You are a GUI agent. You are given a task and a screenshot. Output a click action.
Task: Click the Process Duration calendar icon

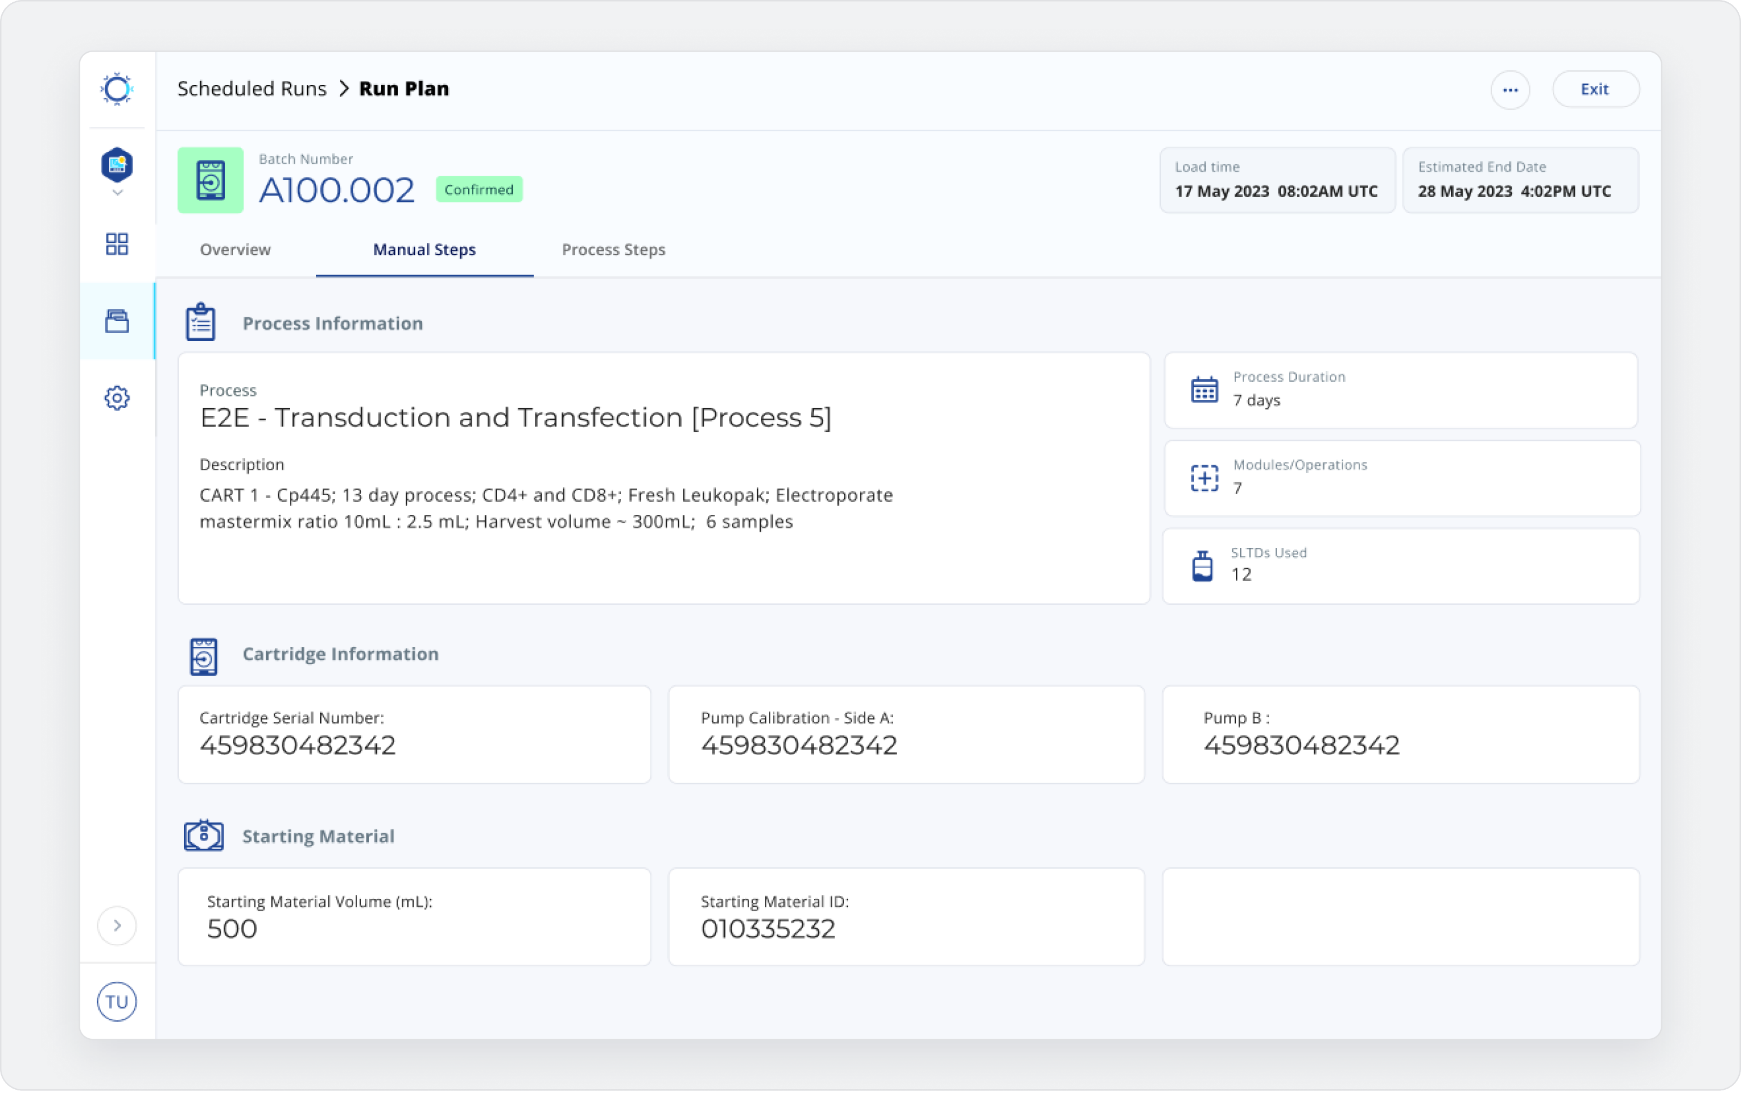[1205, 390]
